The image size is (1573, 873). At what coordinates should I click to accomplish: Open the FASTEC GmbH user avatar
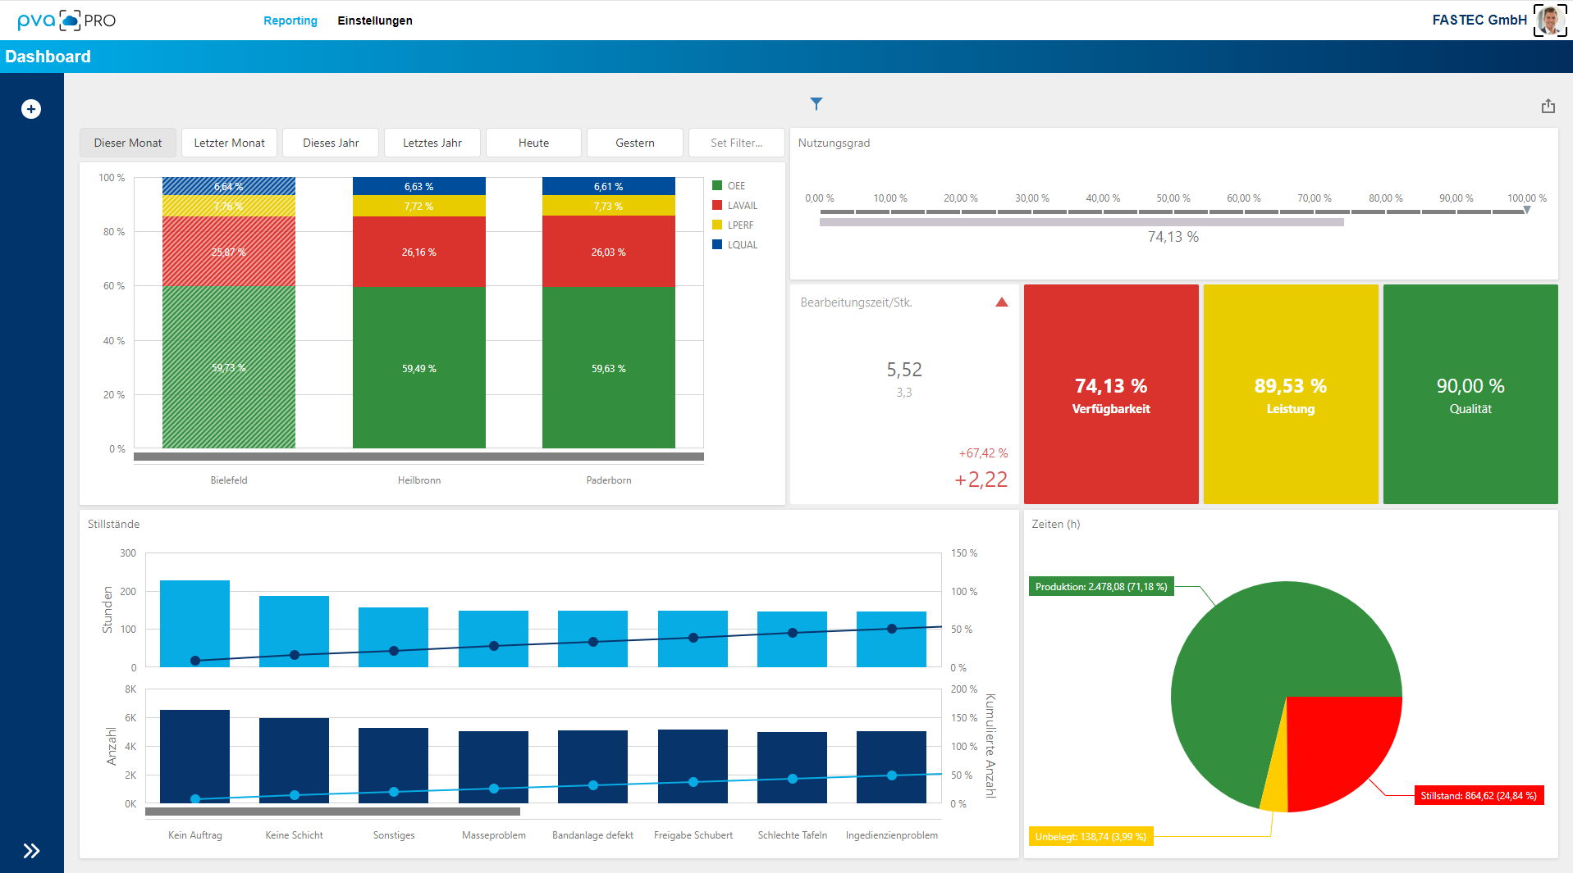[x=1550, y=20]
